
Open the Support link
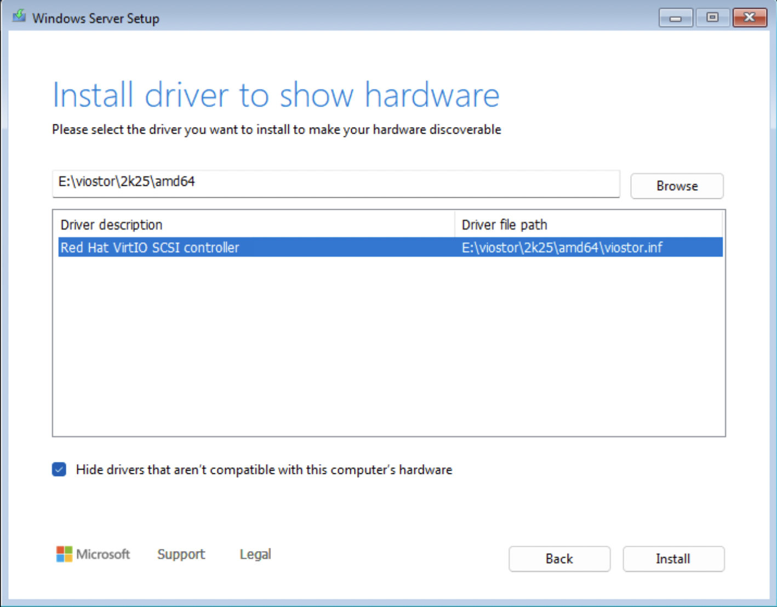click(181, 554)
